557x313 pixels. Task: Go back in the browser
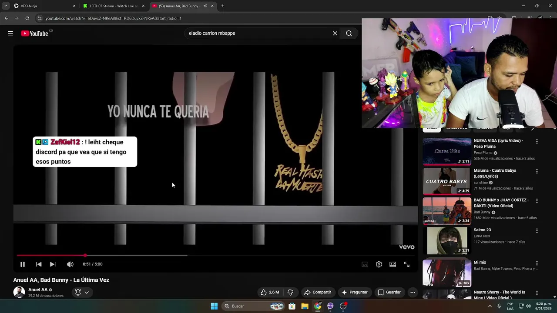(x=6, y=18)
